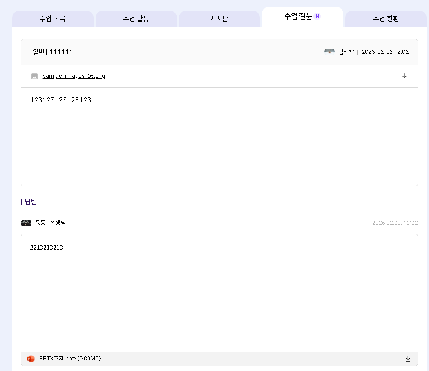Screen dimensions: 429x371
Task: Click the PowerPoint icon next to PPTX교재.pptx
Action: click(31, 359)
